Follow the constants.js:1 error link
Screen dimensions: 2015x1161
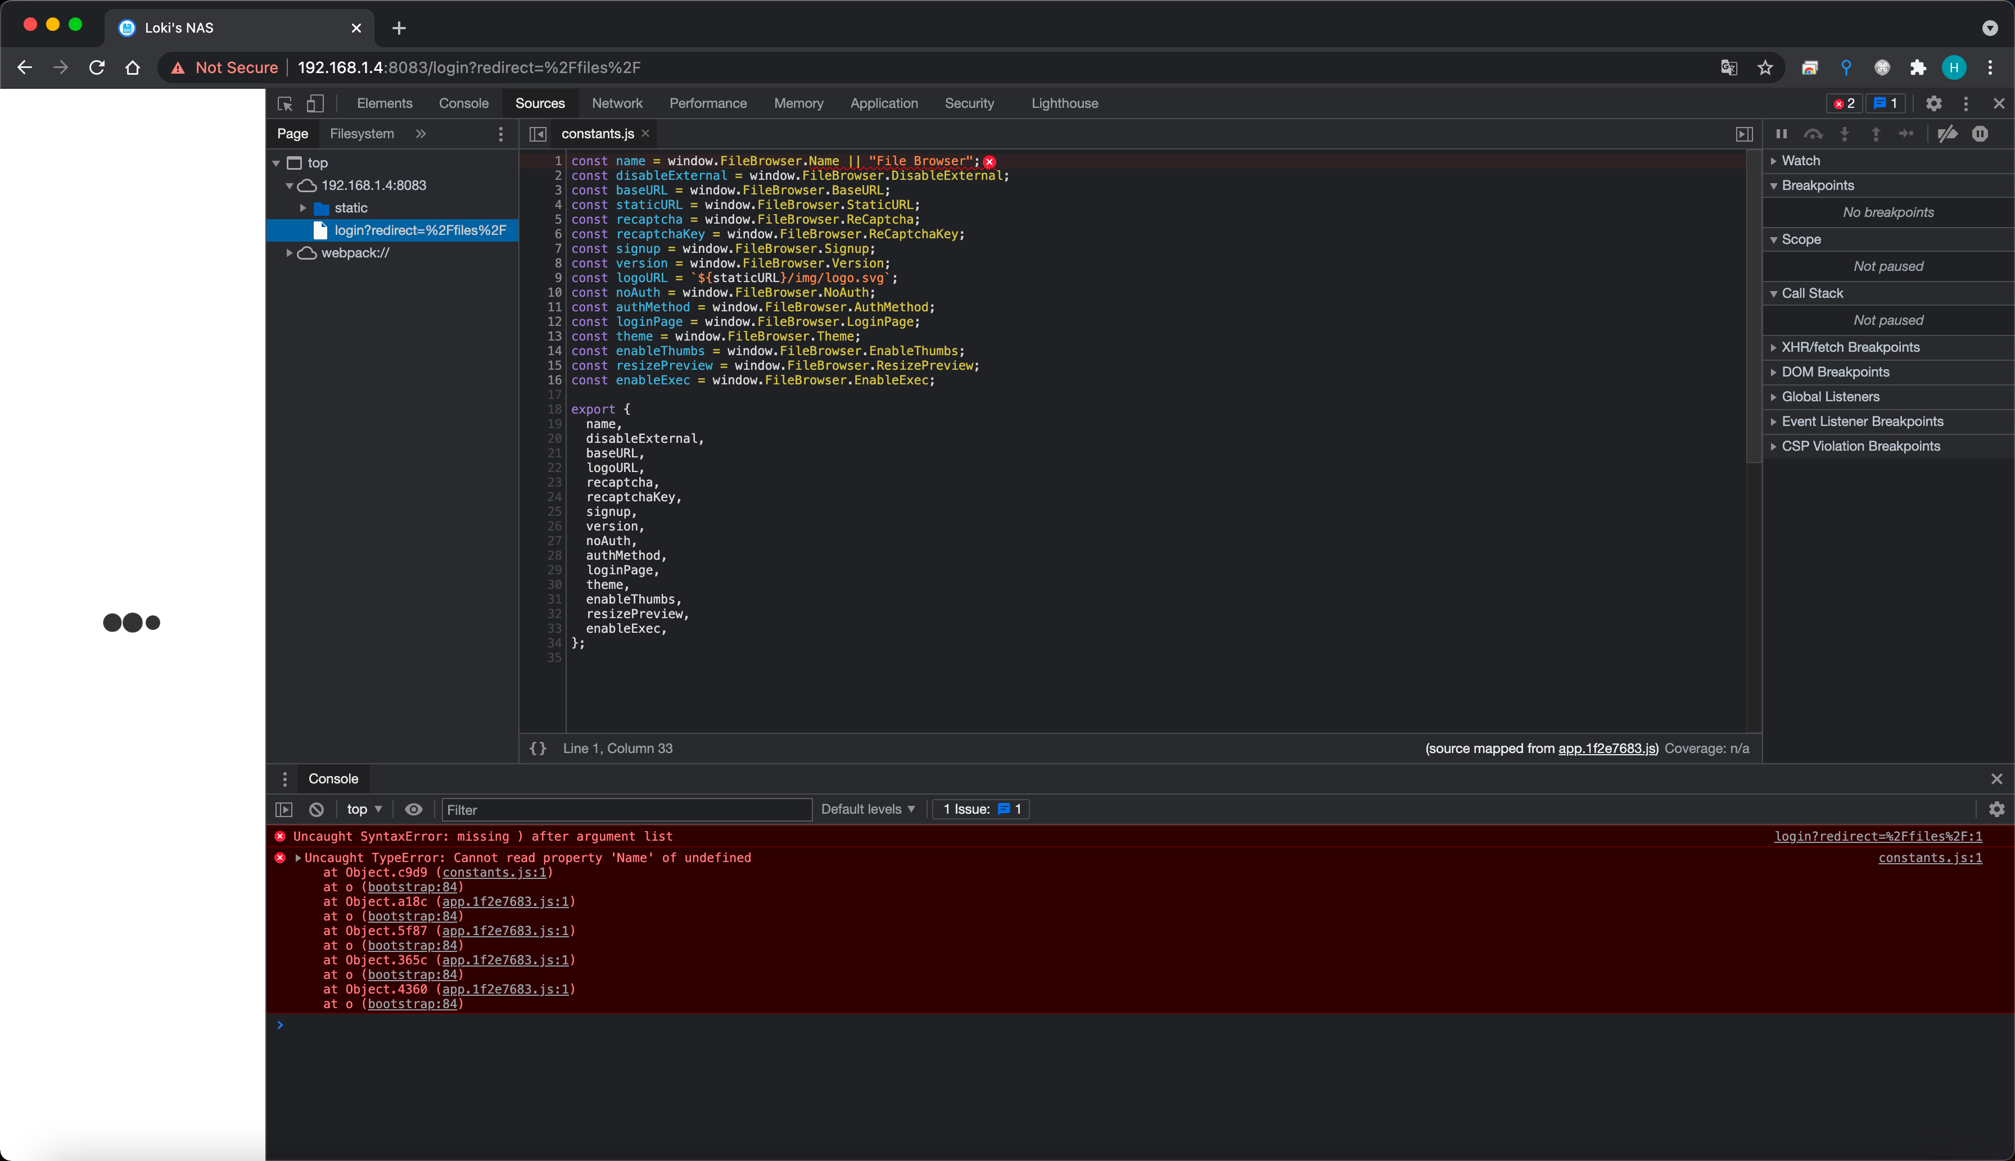click(x=1931, y=858)
